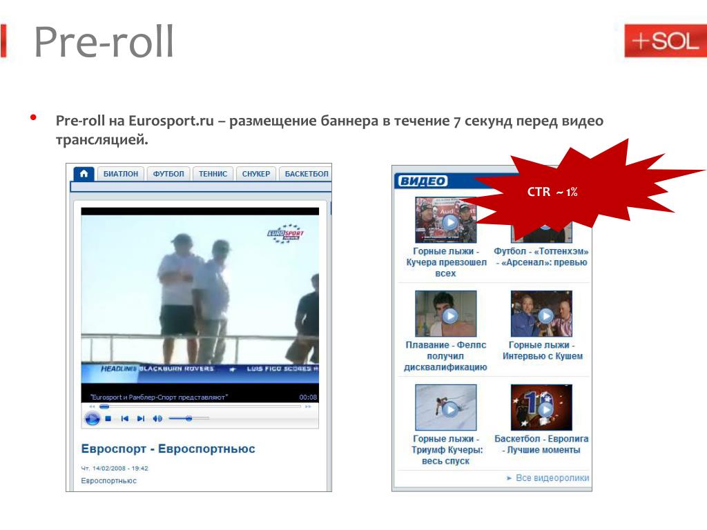This screenshot has width=707, height=530.
Task: Click the +SOL logo
Action: click(665, 41)
